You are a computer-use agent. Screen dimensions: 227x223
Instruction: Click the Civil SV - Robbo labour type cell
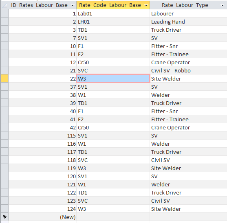[x=188, y=70]
